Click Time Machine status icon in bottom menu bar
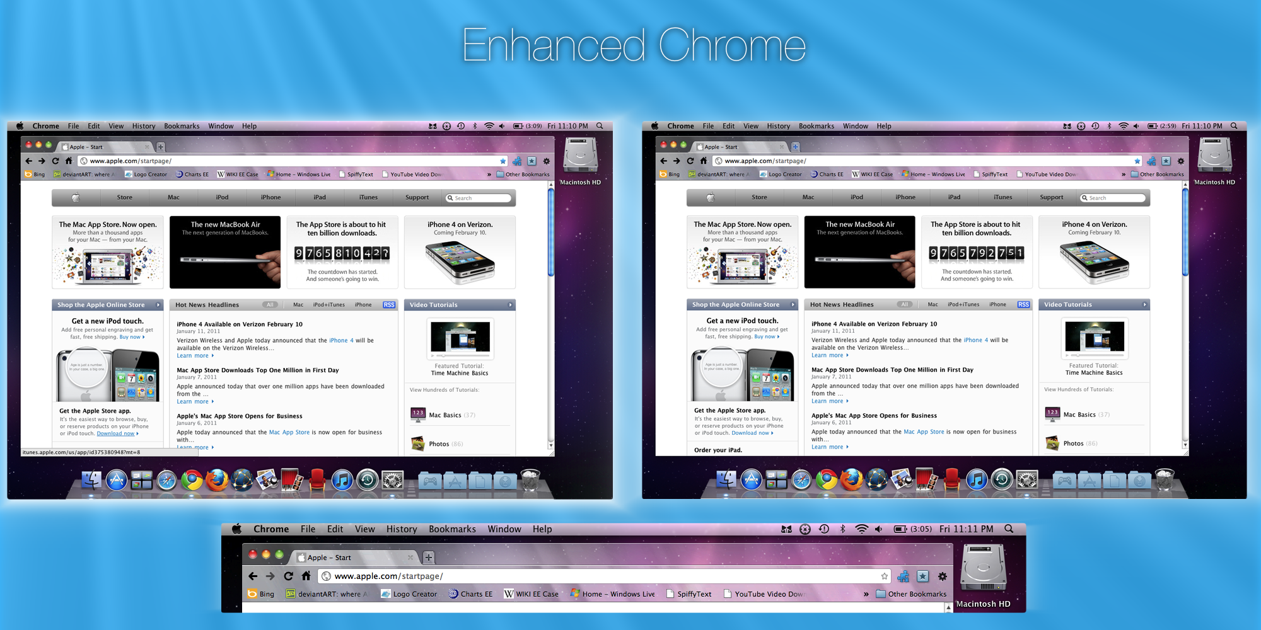The height and width of the screenshot is (630, 1261). 823,529
